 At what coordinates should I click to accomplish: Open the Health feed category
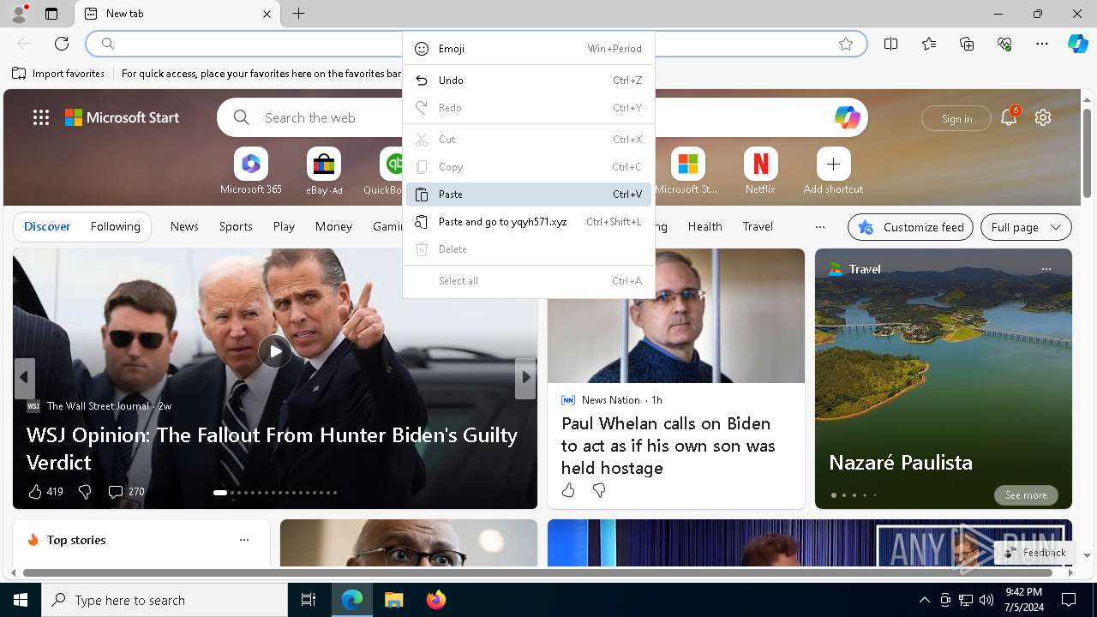coord(704,227)
